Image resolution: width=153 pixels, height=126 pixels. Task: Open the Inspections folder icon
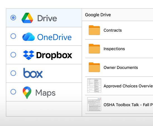94,49
